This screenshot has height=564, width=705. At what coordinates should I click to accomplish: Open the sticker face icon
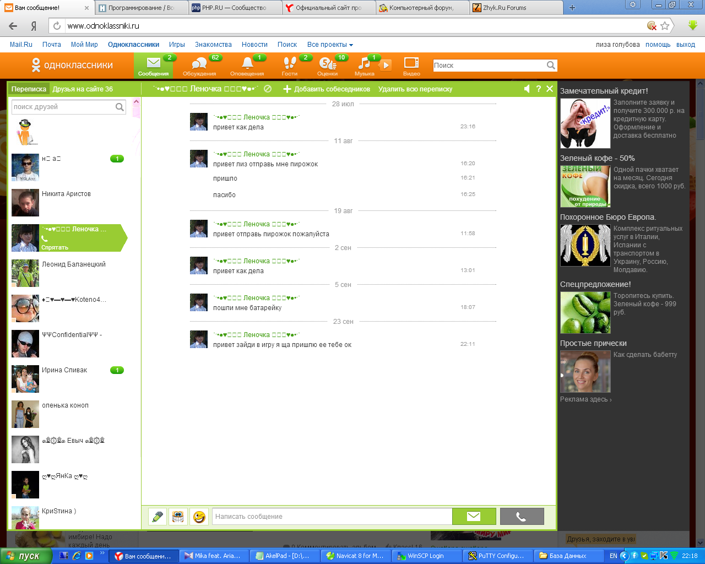(178, 517)
